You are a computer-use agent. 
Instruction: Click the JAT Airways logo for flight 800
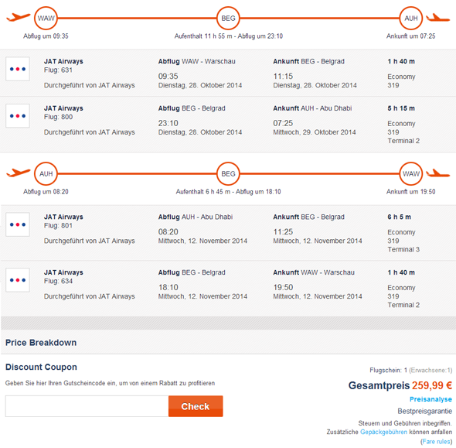pyautogui.click(x=18, y=116)
